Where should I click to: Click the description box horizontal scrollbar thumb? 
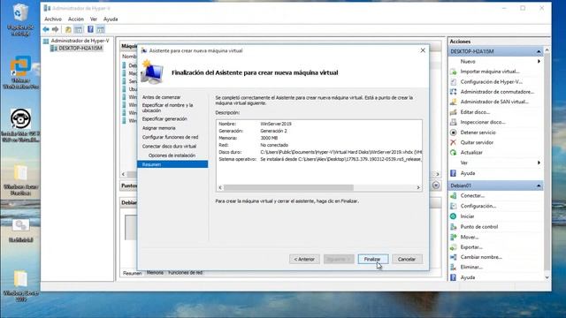[288, 187]
